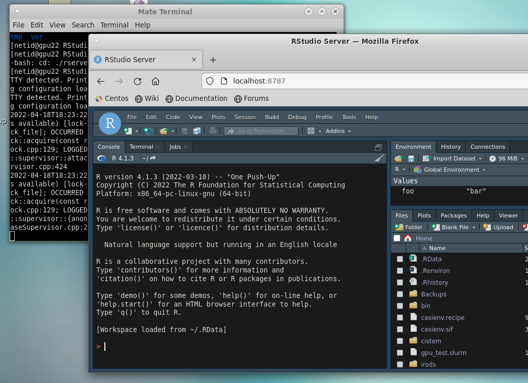Click the Open existing file folder icon
The height and width of the screenshot is (383, 528).
[164, 131]
